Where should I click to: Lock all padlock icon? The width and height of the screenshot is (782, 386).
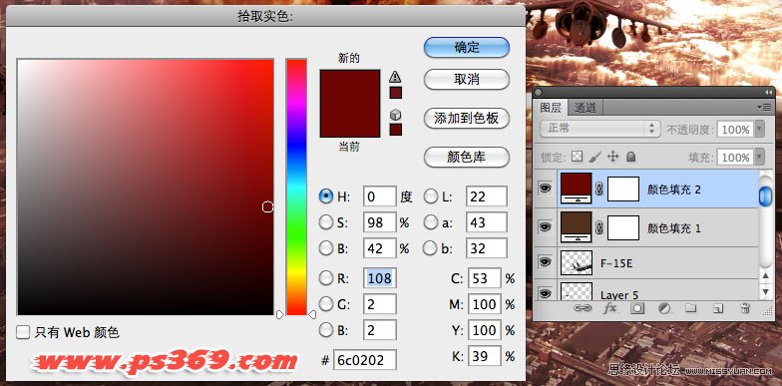tap(630, 158)
